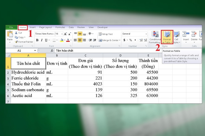
Task: Select all cells with corner button
Action: [x=8, y=55]
